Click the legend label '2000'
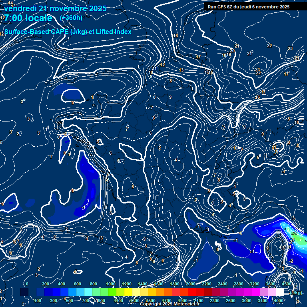The height and width of the screenshot is (307, 307). 191,284
